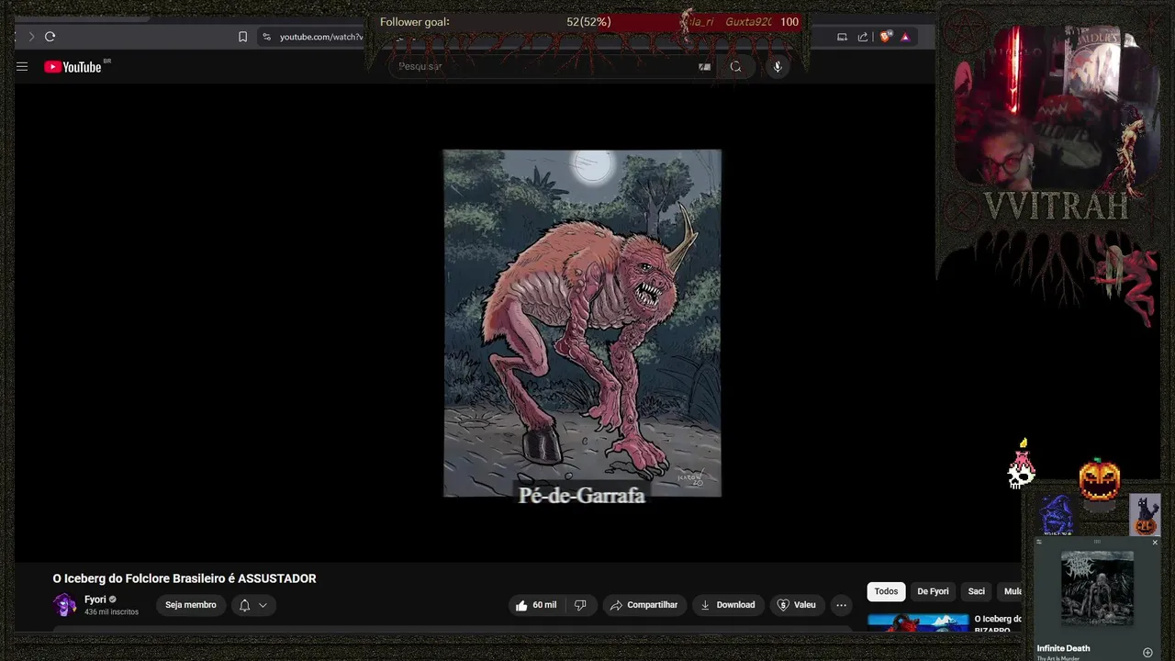Add Infinite Death to library plus icon

1147,652
